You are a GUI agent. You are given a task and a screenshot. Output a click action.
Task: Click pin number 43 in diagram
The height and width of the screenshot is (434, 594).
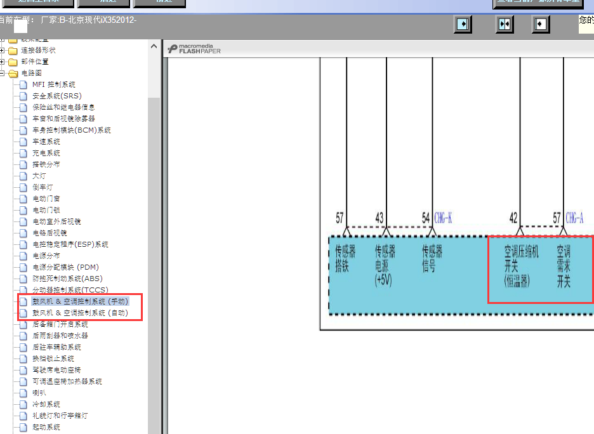[379, 218]
